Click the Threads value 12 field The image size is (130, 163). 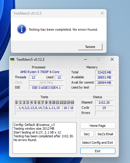point(33,77)
